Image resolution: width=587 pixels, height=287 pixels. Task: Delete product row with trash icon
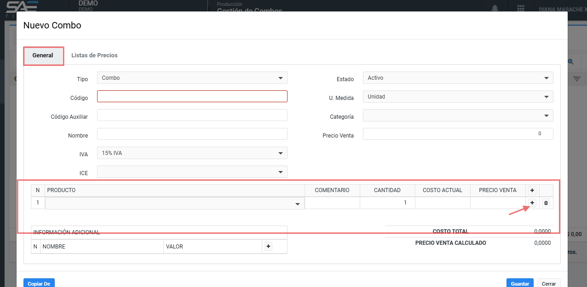[x=546, y=203]
